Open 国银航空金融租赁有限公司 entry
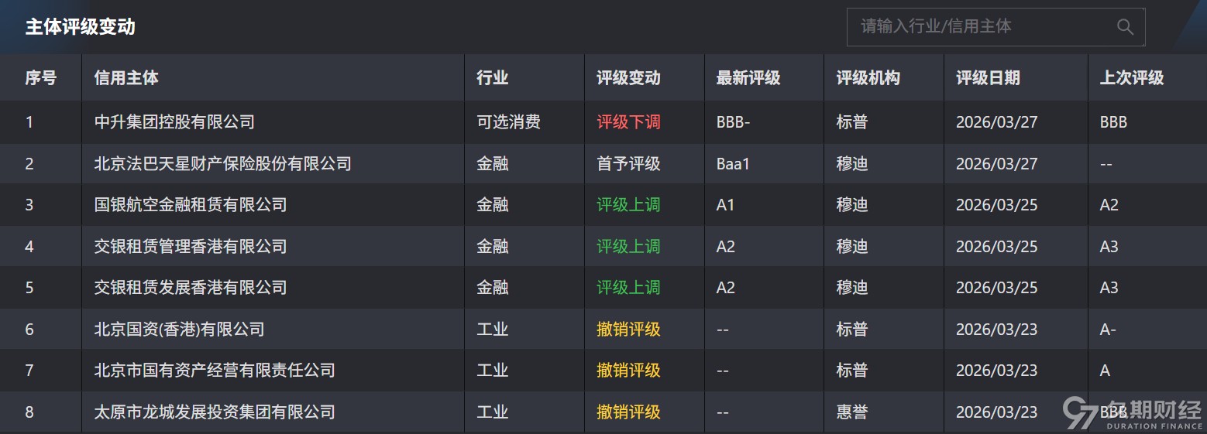The width and height of the screenshot is (1207, 434). (x=191, y=205)
